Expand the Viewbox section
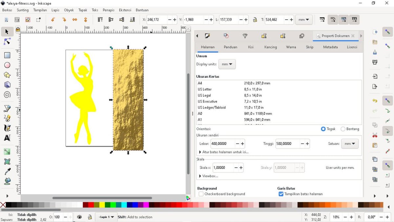This screenshot has width=394, height=222. click(208, 176)
